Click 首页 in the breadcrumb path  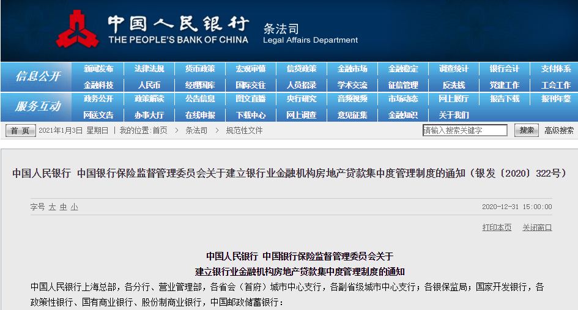pyautogui.click(x=160, y=130)
